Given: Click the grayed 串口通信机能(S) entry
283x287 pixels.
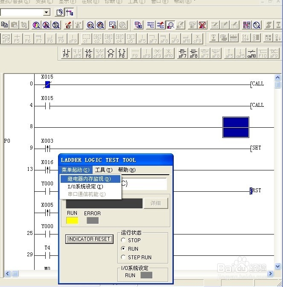Looking at the screenshot, I should click(x=90, y=194).
